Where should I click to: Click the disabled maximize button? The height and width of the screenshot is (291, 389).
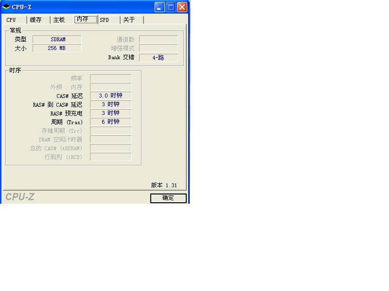point(171,7)
